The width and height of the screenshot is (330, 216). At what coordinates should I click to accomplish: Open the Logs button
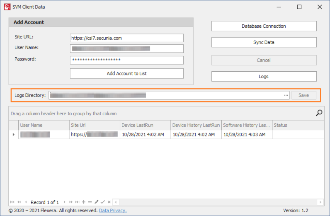click(264, 76)
